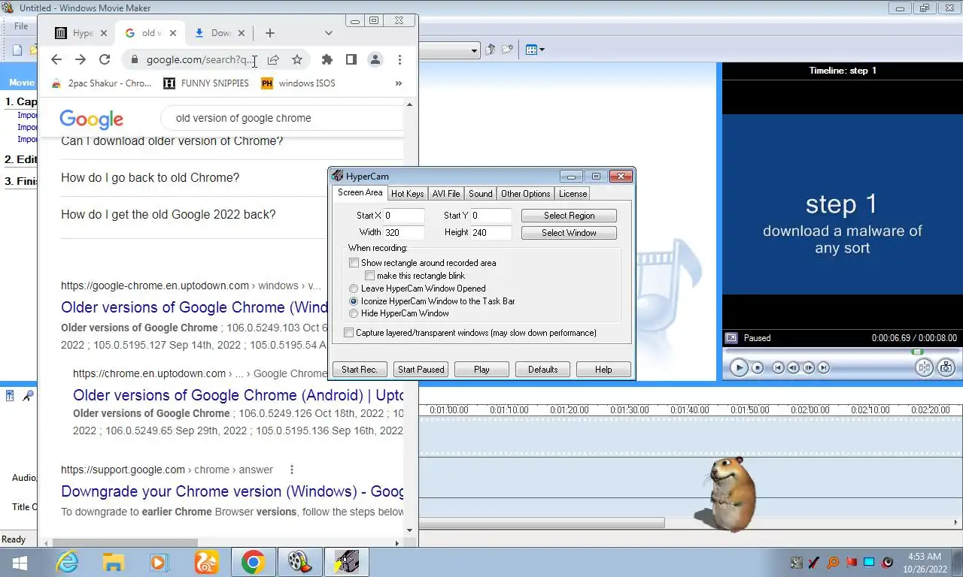
Task: Click Start Paused in HyperCam
Action: tap(421, 370)
